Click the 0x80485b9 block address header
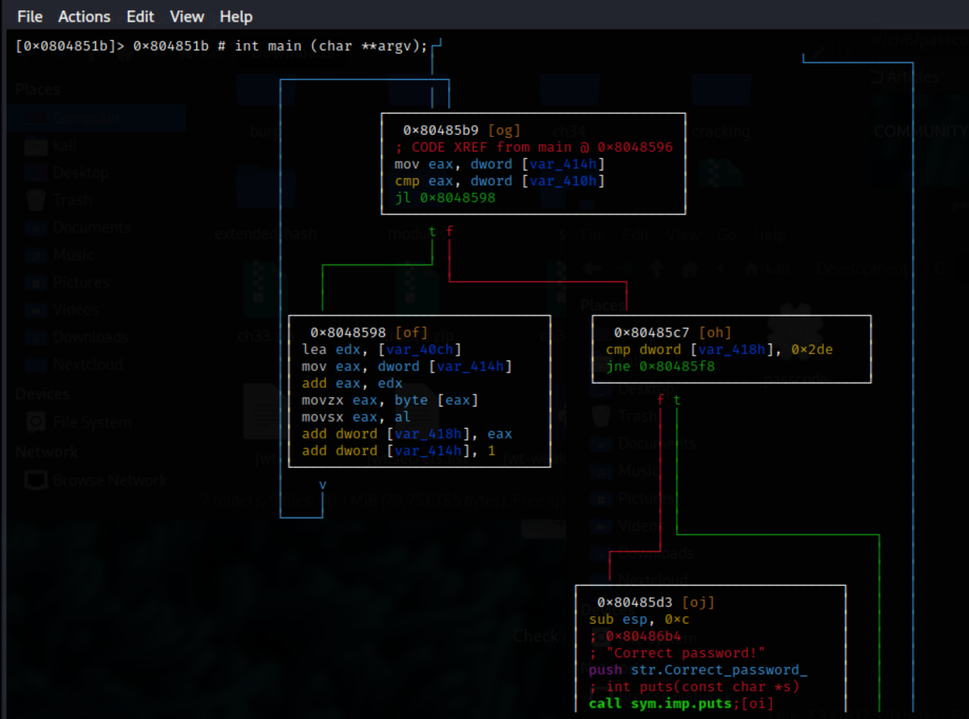The height and width of the screenshot is (719, 969). [440, 130]
